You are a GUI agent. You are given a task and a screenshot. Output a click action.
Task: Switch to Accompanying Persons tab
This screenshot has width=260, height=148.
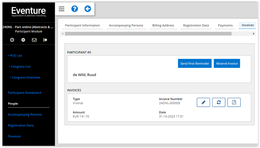(x=126, y=26)
